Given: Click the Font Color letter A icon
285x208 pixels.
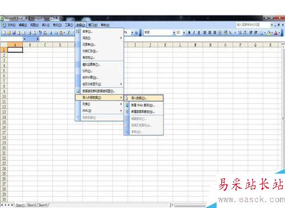Looking at the screenshot, I should click(276, 33).
